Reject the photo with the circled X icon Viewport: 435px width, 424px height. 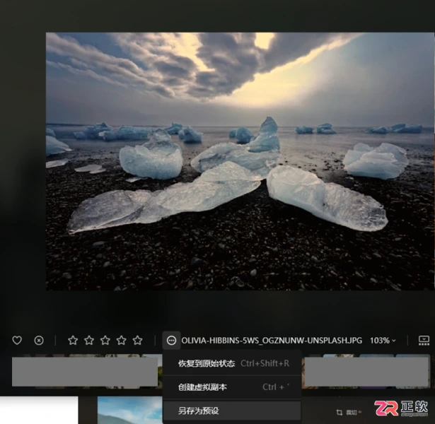tap(39, 341)
